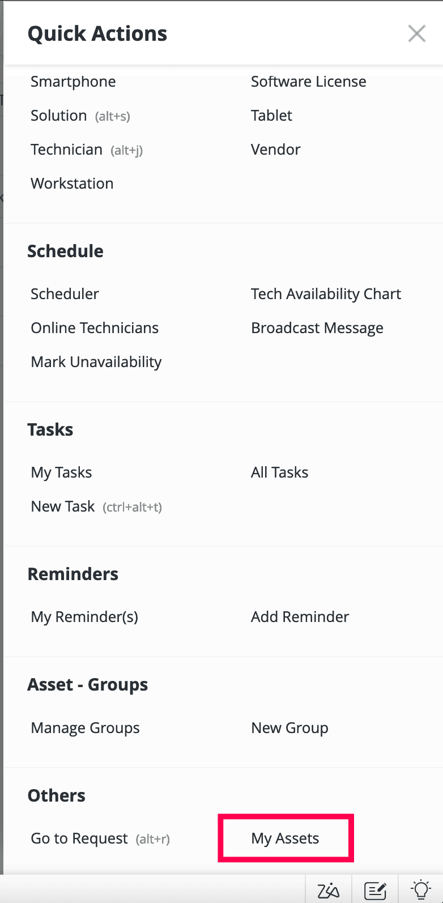Screen dimensions: 443x903
Task: Select Go to Request action
Action: pos(79,838)
